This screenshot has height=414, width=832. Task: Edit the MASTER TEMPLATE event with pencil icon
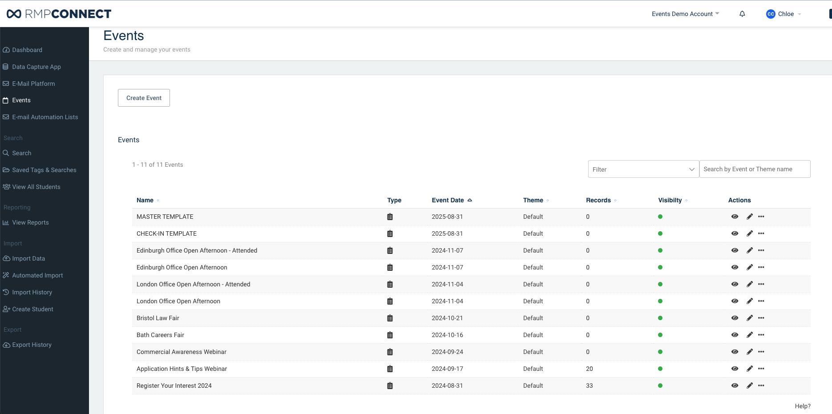(x=750, y=217)
